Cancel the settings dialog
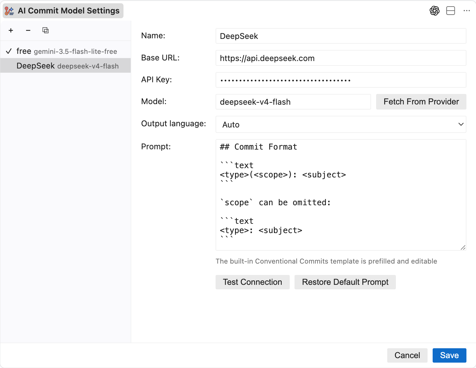Screen dimensions: 476x368 (x=407, y=355)
